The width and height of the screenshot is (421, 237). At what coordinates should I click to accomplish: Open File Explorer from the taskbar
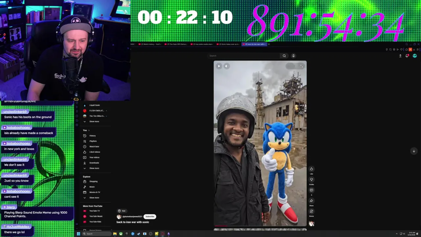(x=115, y=234)
